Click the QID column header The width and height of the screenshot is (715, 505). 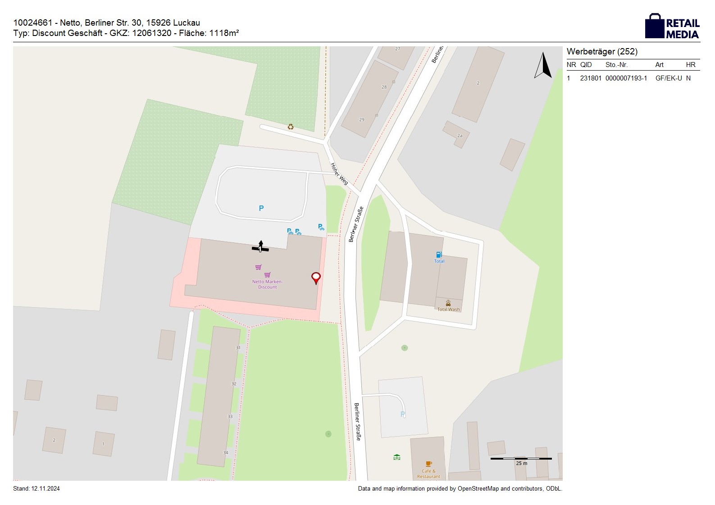tap(586, 65)
